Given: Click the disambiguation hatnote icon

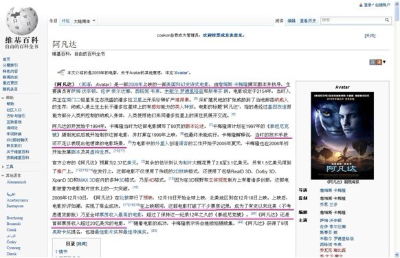Looking at the screenshot, I should [x=61, y=72].
